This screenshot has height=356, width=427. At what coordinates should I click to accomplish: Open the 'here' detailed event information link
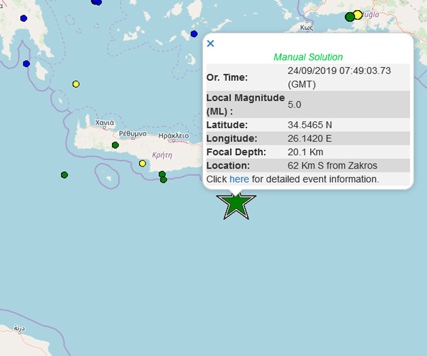[x=239, y=179]
